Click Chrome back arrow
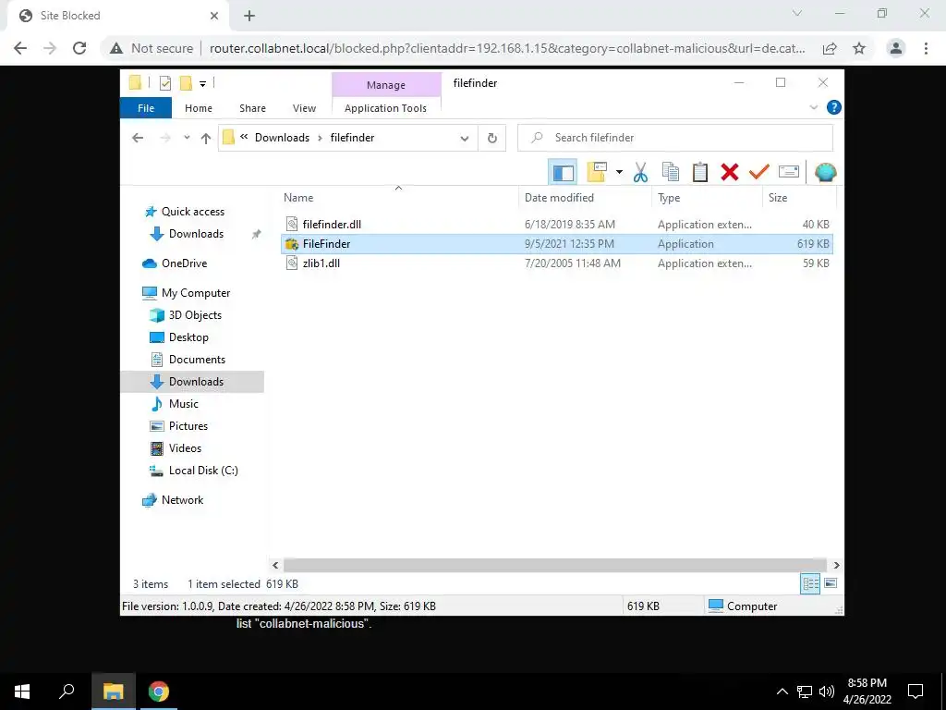 click(20, 48)
